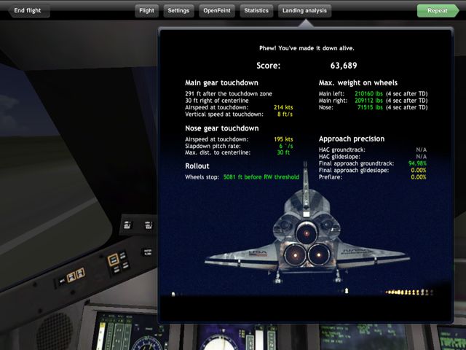Image resolution: width=466 pixels, height=350 pixels.
Task: Click the 214 kts airspeed value
Action: (x=283, y=107)
